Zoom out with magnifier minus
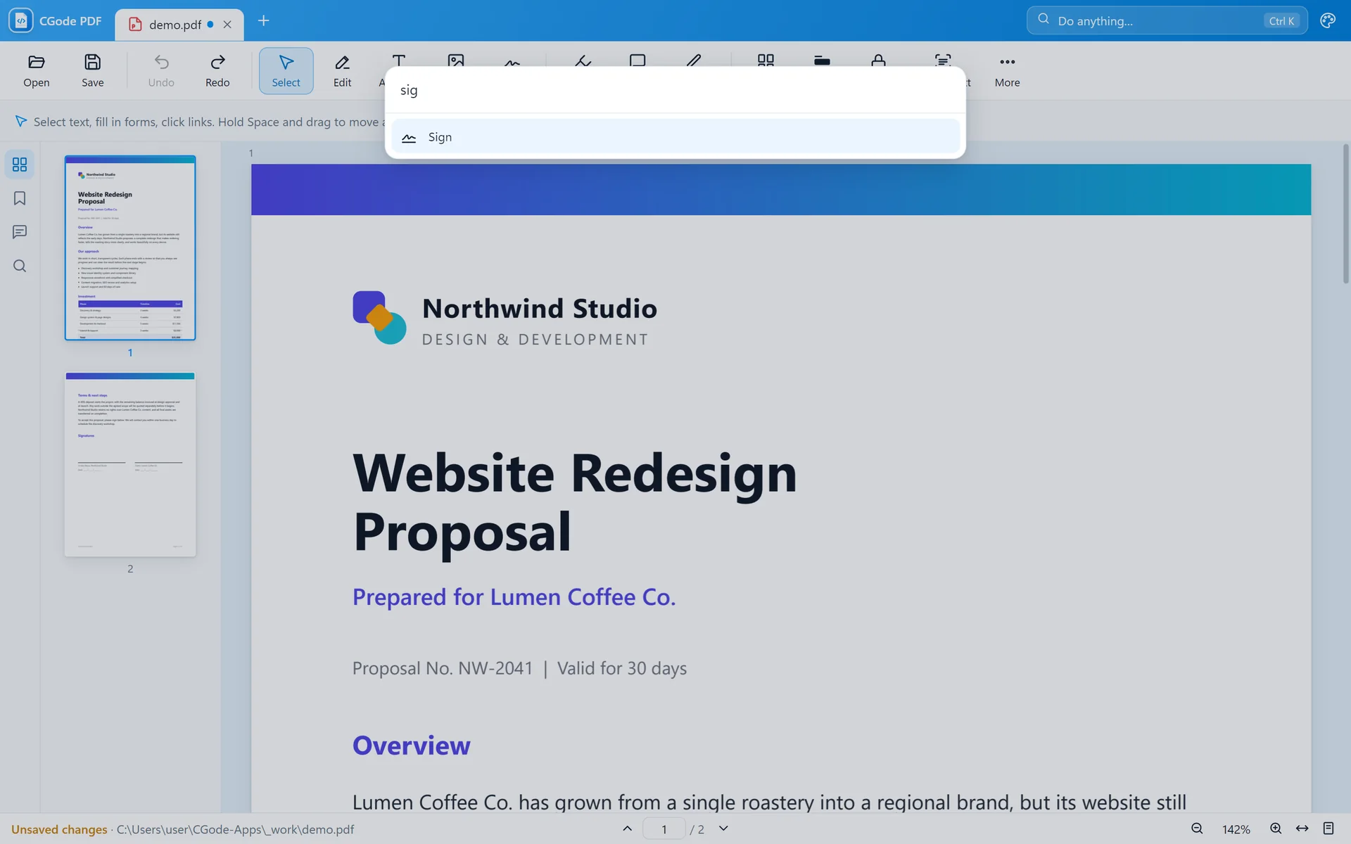The width and height of the screenshot is (1351, 844). pos(1197,829)
